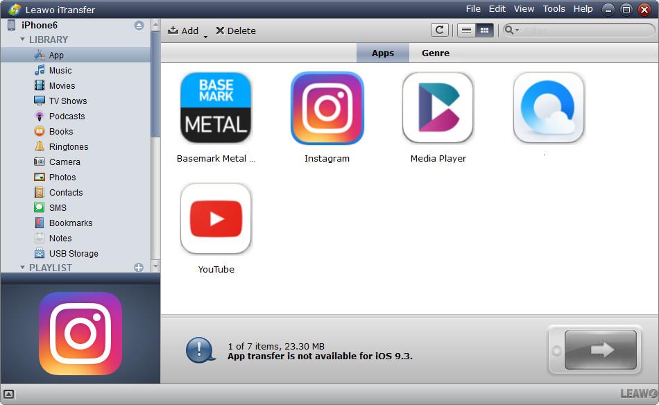Screen dimensions: 659x405
Task: Open the Tools menu
Action: click(554, 9)
